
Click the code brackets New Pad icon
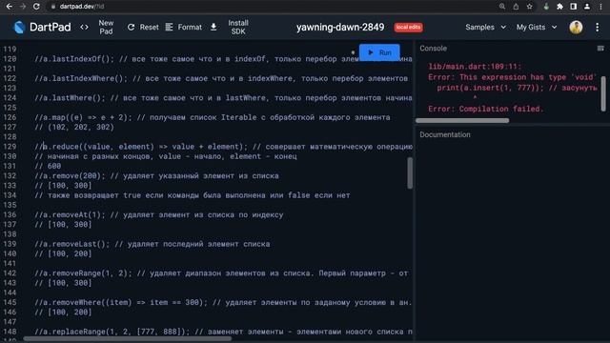click(x=84, y=28)
